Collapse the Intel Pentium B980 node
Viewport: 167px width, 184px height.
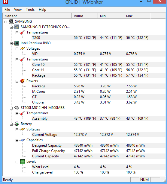coord(11,43)
